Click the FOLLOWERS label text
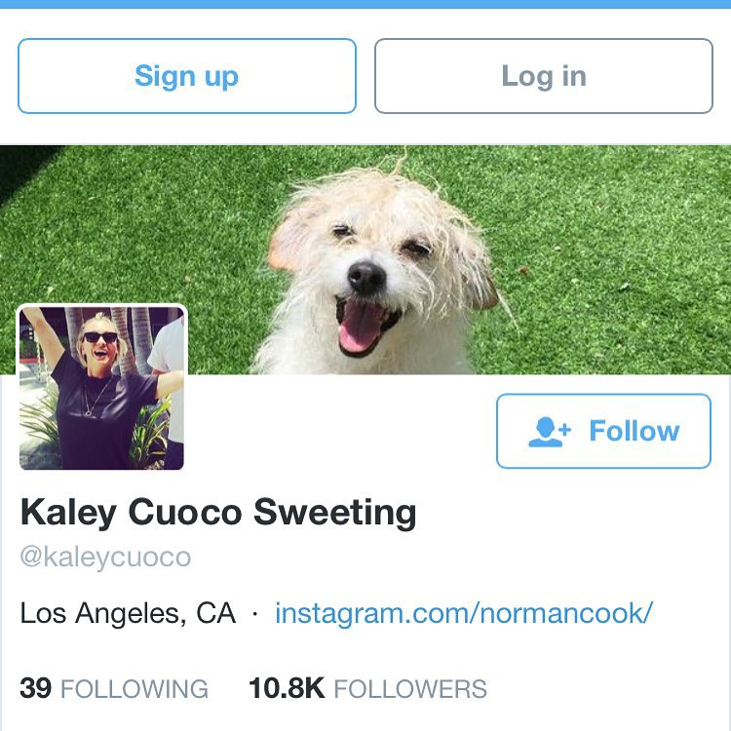The height and width of the screenshot is (731, 731). pyautogui.click(x=410, y=689)
